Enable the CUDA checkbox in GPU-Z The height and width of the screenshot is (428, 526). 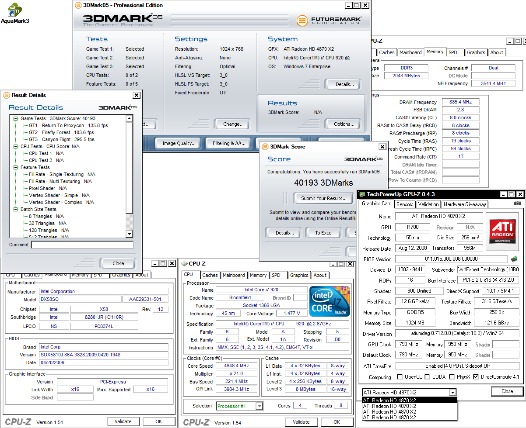coord(427,377)
